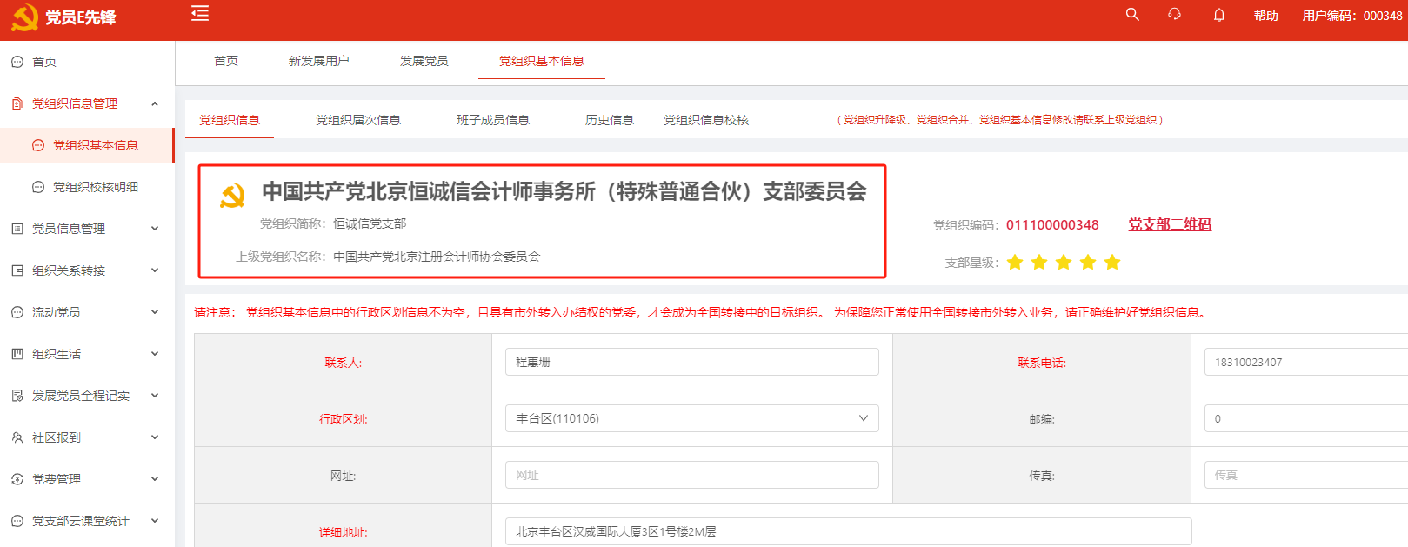1408x547 pixels.
Task: Click the 帮助 link in header
Action: click(x=1265, y=16)
